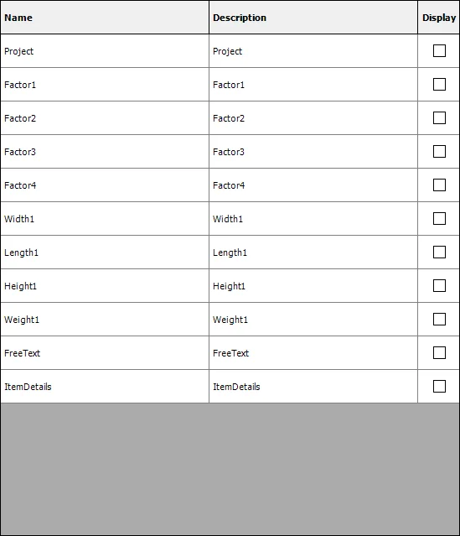Select the Weight1 description cell
The height and width of the screenshot is (536, 460).
click(x=313, y=320)
